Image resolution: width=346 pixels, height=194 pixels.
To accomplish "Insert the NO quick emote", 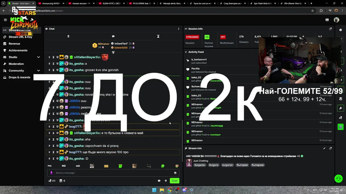I will pos(64,166).
